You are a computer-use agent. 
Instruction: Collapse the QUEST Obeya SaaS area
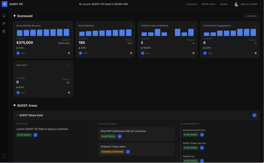point(17,115)
